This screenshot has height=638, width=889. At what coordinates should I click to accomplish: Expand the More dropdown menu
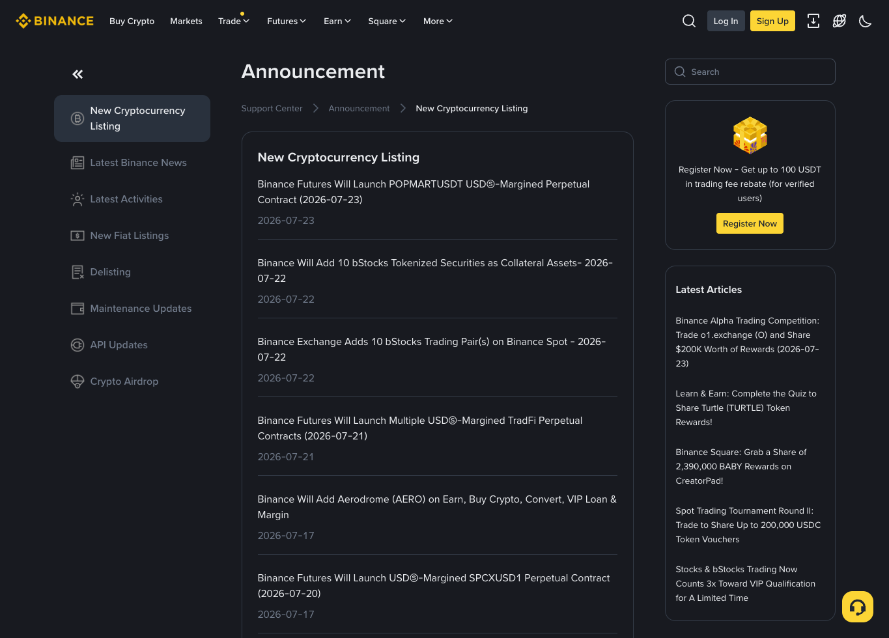(438, 21)
